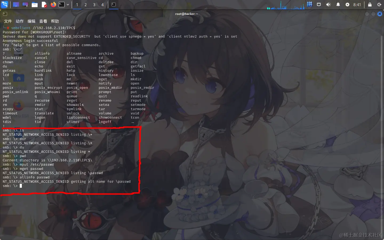The width and height of the screenshot is (384, 240).
Task: Click the CPU usage graph monitor
Action: (x=286, y=5)
